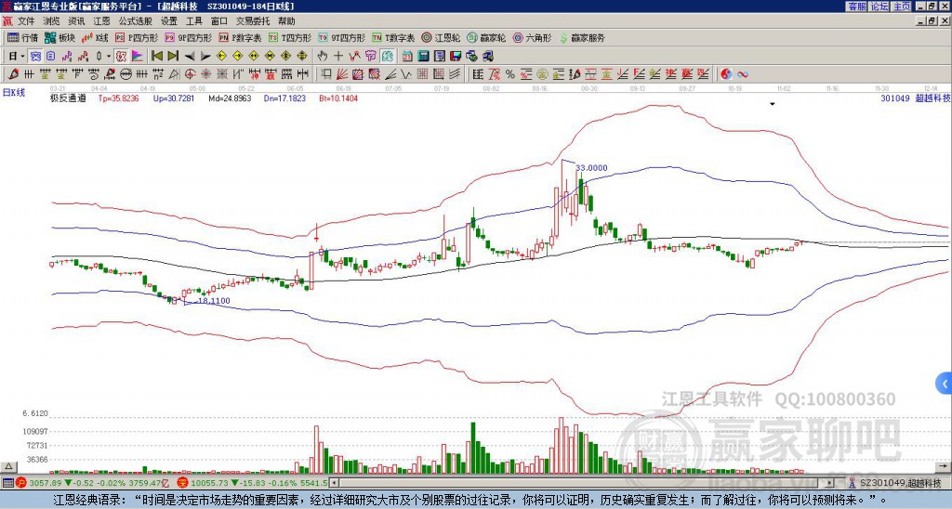The width and height of the screenshot is (952, 509).
Task: Switch to K线 chart view
Action: click(x=95, y=37)
